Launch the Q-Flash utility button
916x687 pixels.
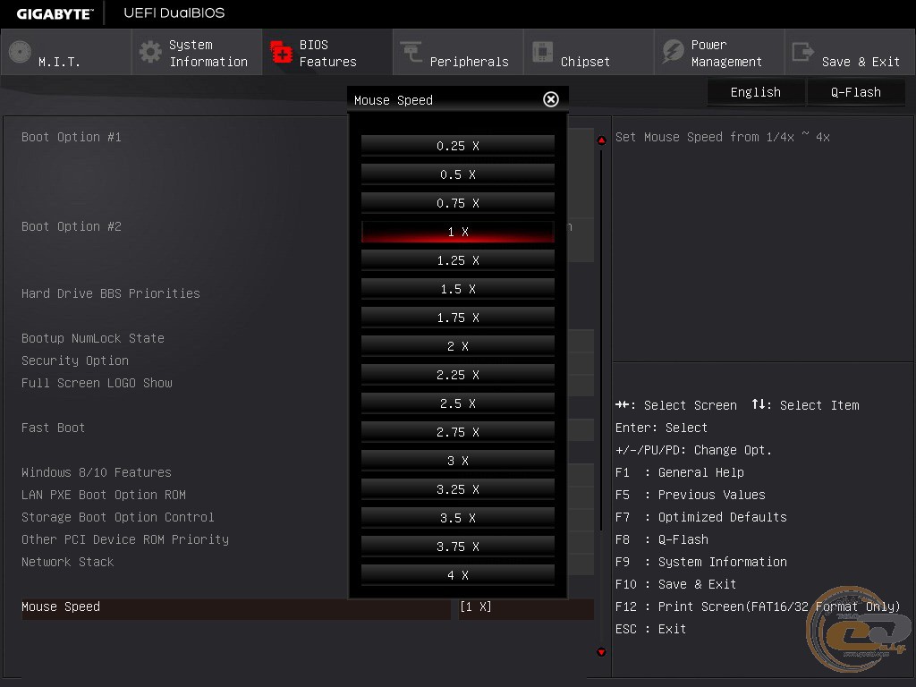click(855, 92)
